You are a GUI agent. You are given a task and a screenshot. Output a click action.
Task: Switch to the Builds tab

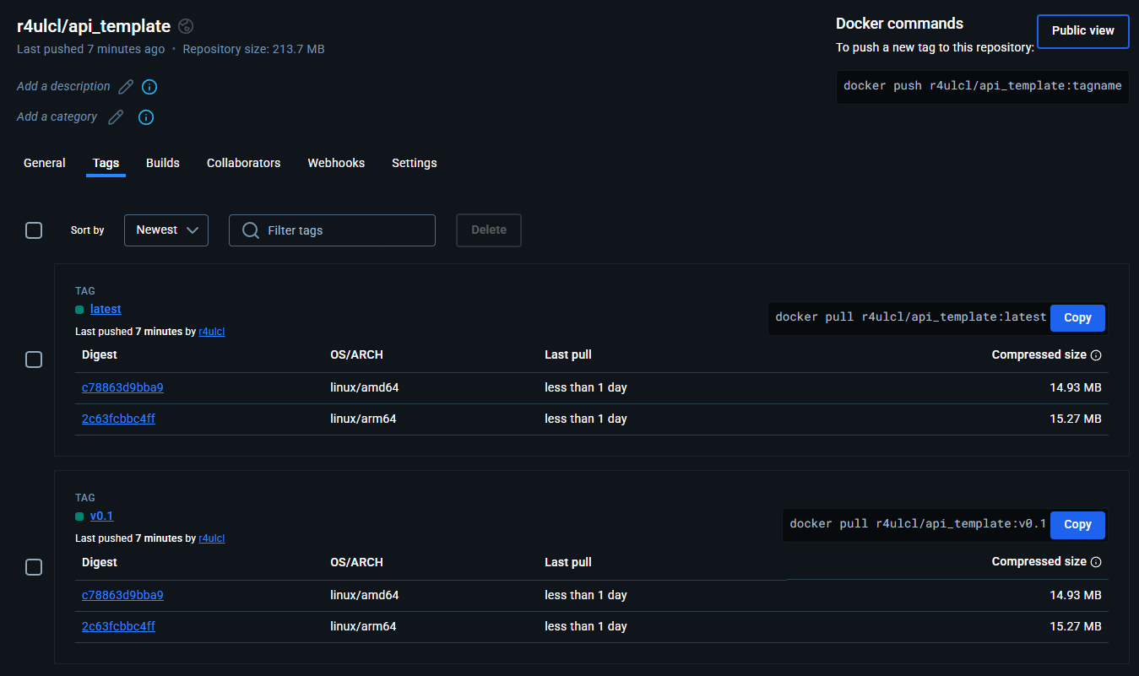pos(162,162)
